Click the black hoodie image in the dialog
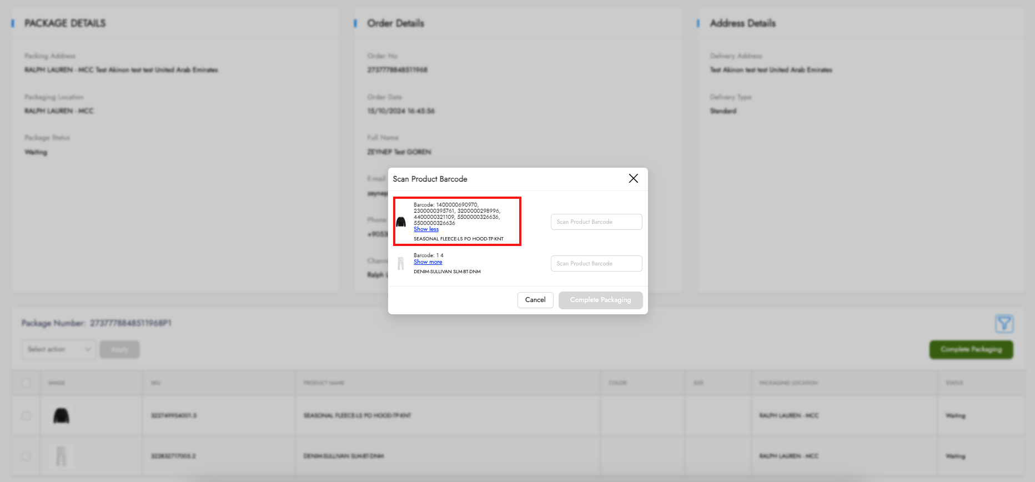Viewport: 1035px width, 482px height. [401, 222]
